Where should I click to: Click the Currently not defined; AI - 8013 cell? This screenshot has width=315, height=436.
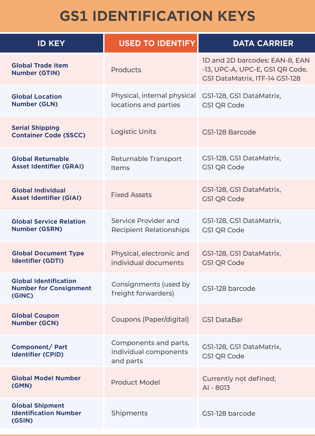(239, 383)
